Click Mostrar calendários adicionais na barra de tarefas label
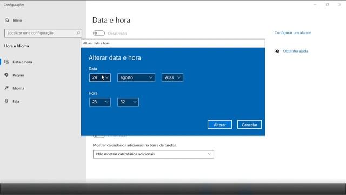346x195 pixels. (135, 145)
